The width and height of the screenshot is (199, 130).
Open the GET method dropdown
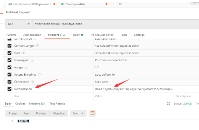coord(19,24)
